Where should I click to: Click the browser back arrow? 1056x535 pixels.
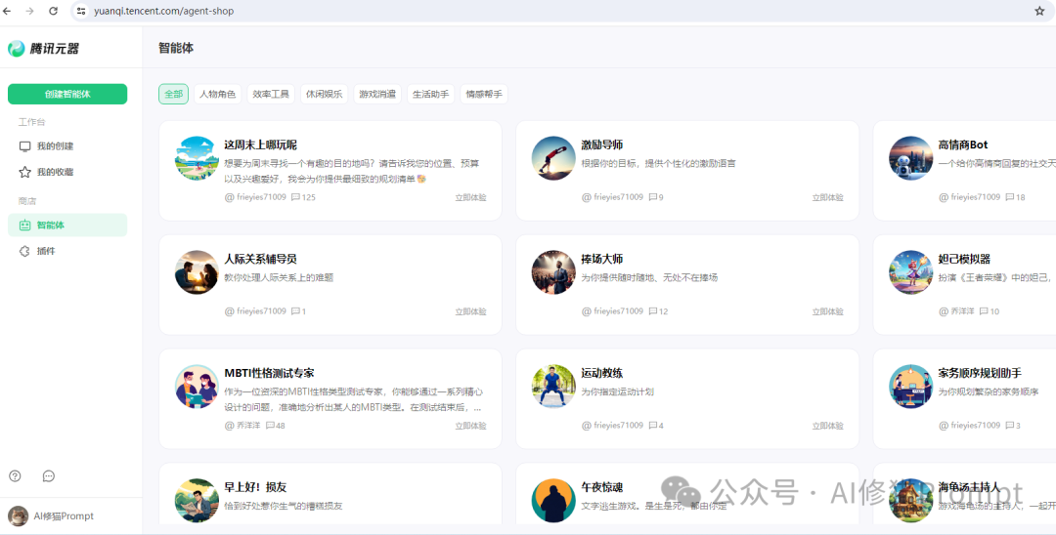coord(8,11)
